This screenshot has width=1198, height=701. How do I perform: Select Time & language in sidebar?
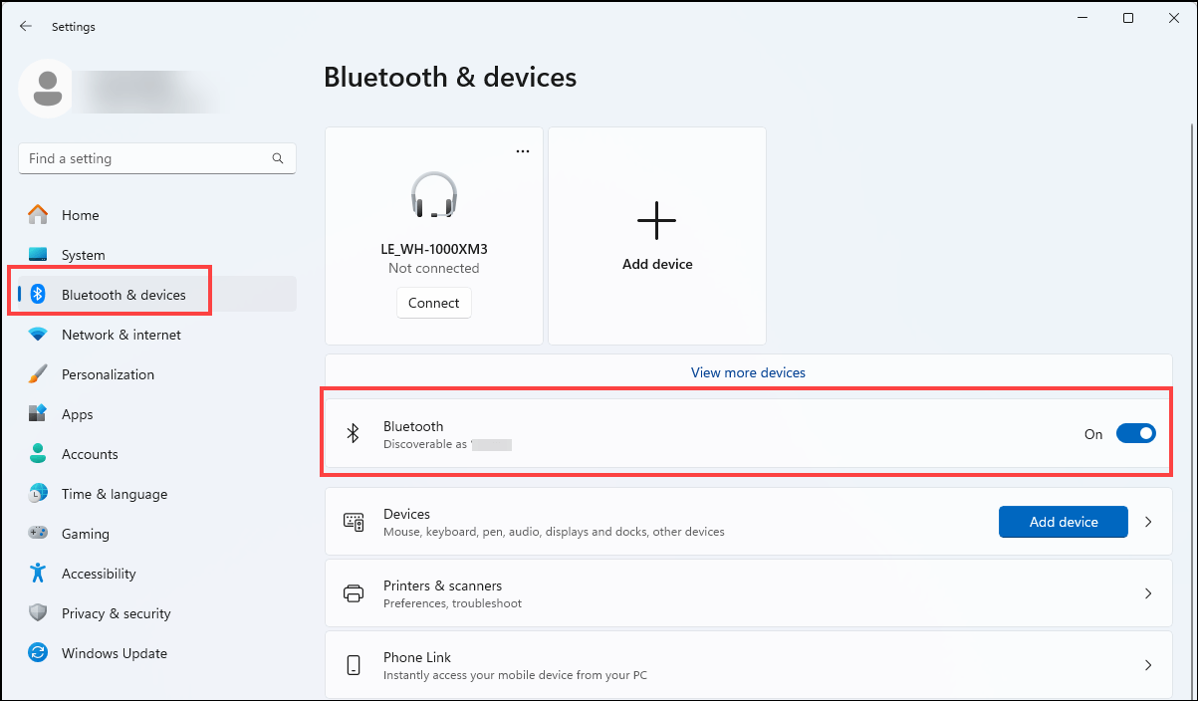coord(115,494)
